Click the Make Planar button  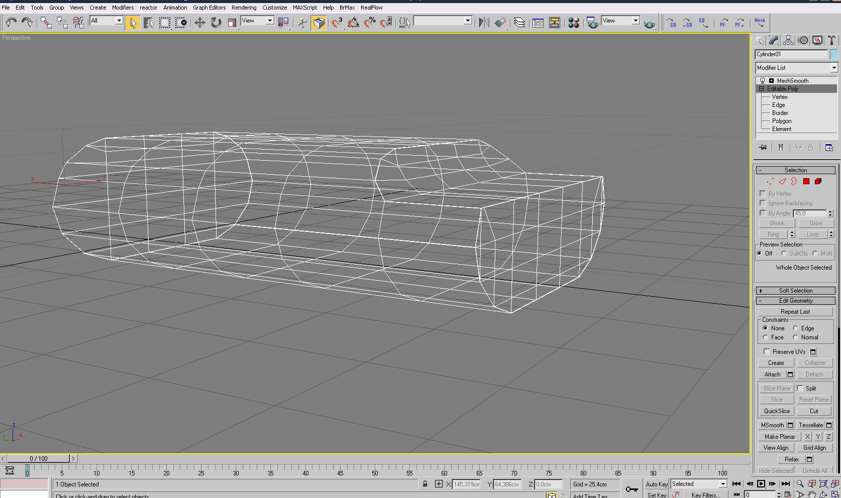[780, 437]
